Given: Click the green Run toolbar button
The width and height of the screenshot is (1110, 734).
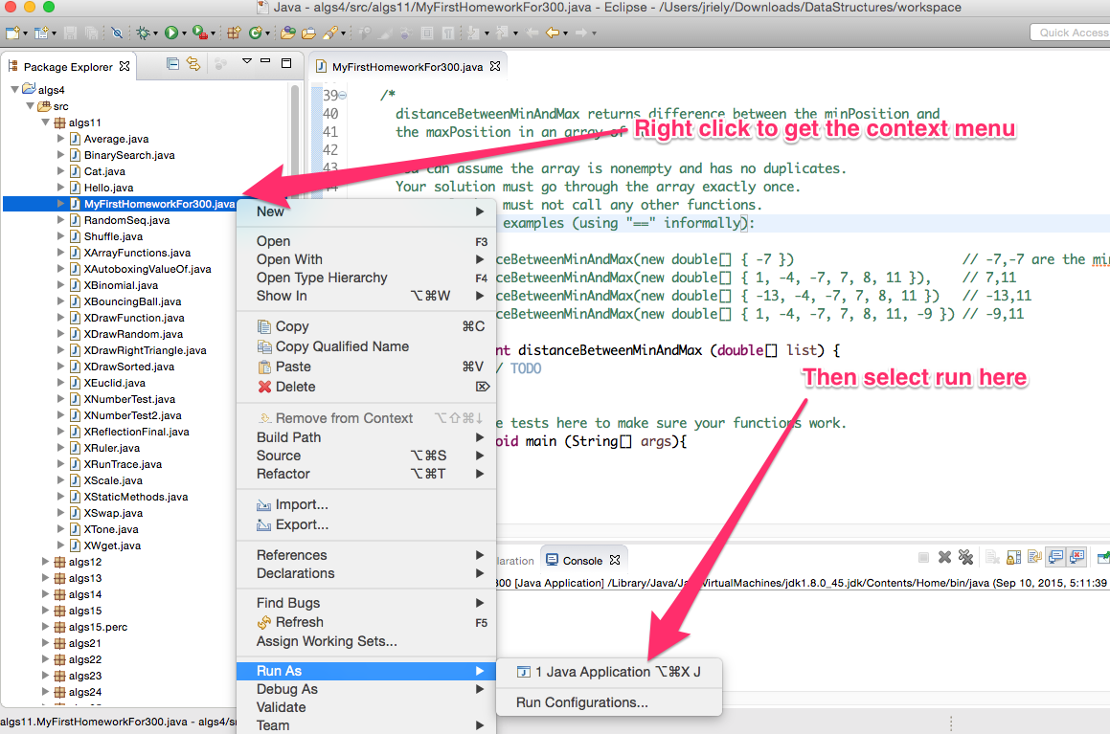Looking at the screenshot, I should (x=170, y=33).
